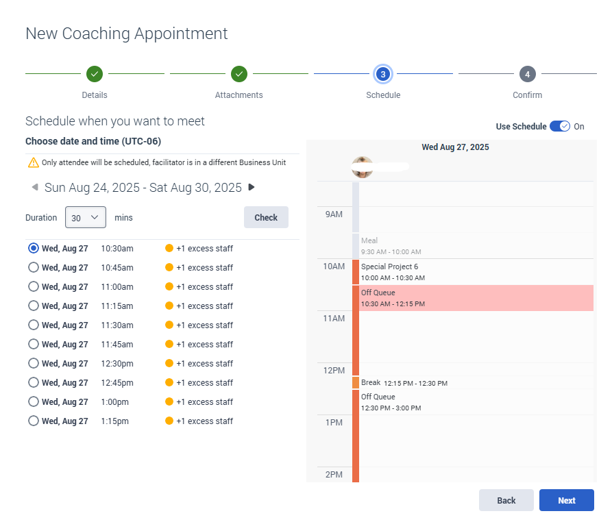
Task: Click the Details step checkmark icon
Action: 95,73
